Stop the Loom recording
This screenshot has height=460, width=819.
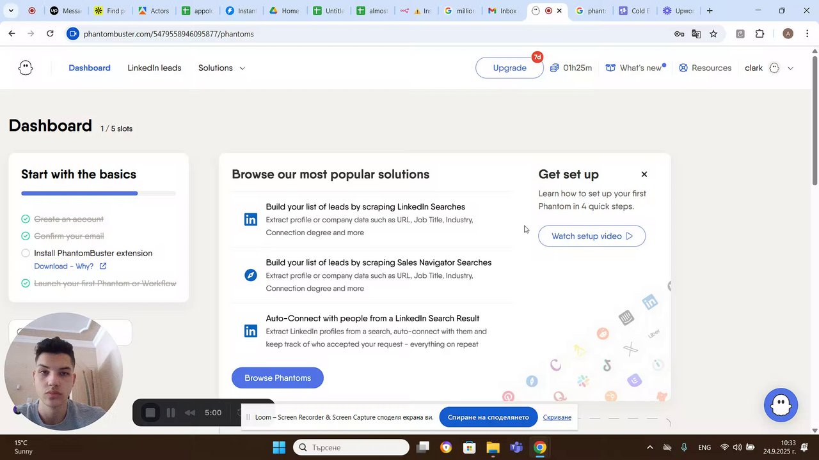pyautogui.click(x=150, y=413)
